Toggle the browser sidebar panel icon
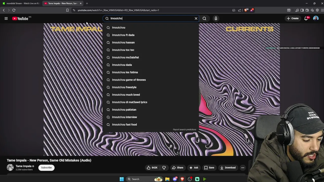 302,10
